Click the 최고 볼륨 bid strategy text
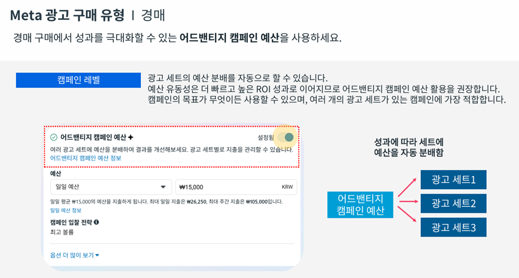Viewport: 519px width, 278px height. [62, 232]
